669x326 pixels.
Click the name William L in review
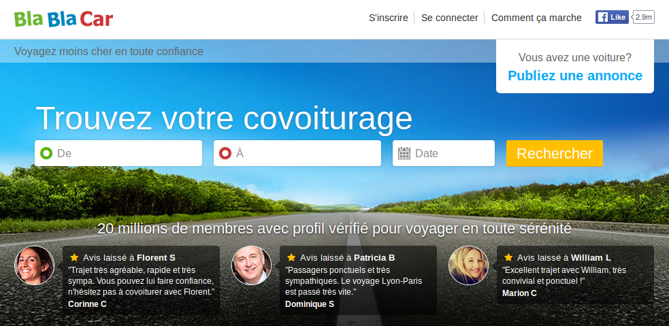[591, 258]
